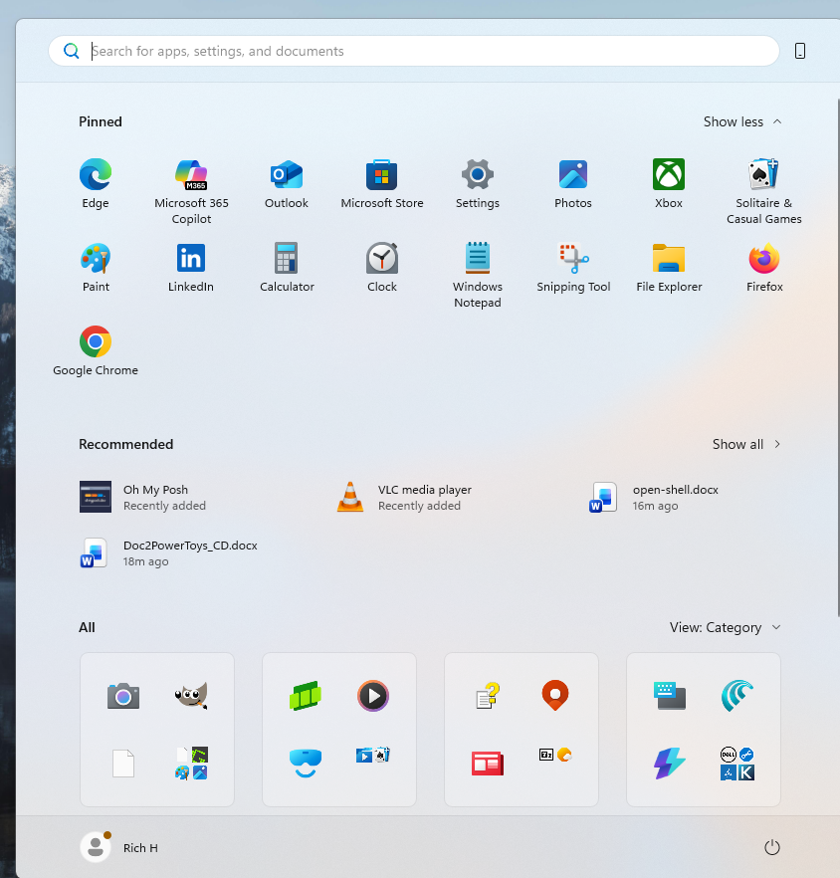
Task: Launch Media Player from the second category card
Action: coord(373,696)
